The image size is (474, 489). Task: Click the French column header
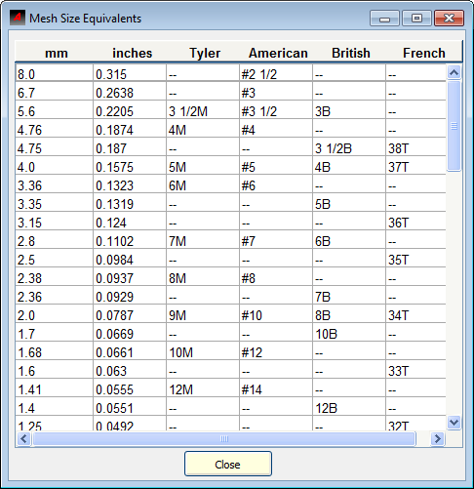coord(424,53)
